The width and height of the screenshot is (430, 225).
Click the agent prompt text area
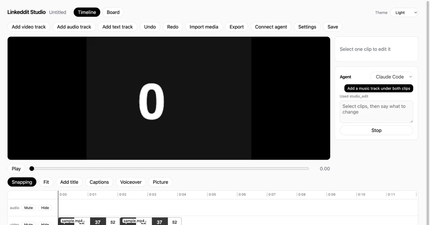376,112
